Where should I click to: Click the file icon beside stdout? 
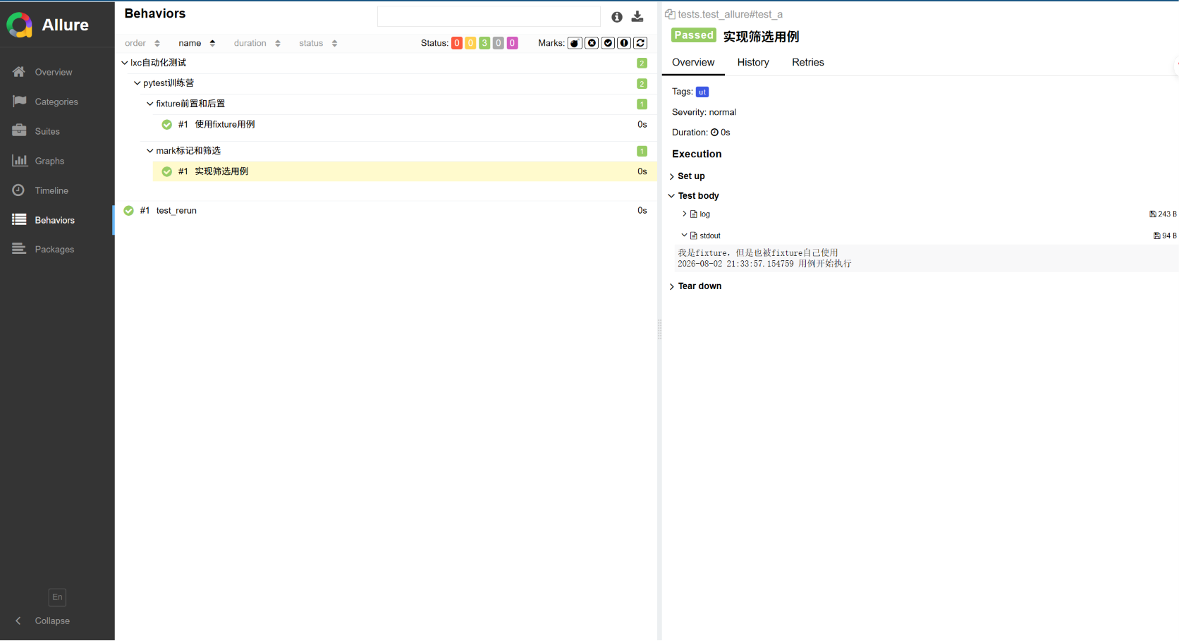pos(694,236)
